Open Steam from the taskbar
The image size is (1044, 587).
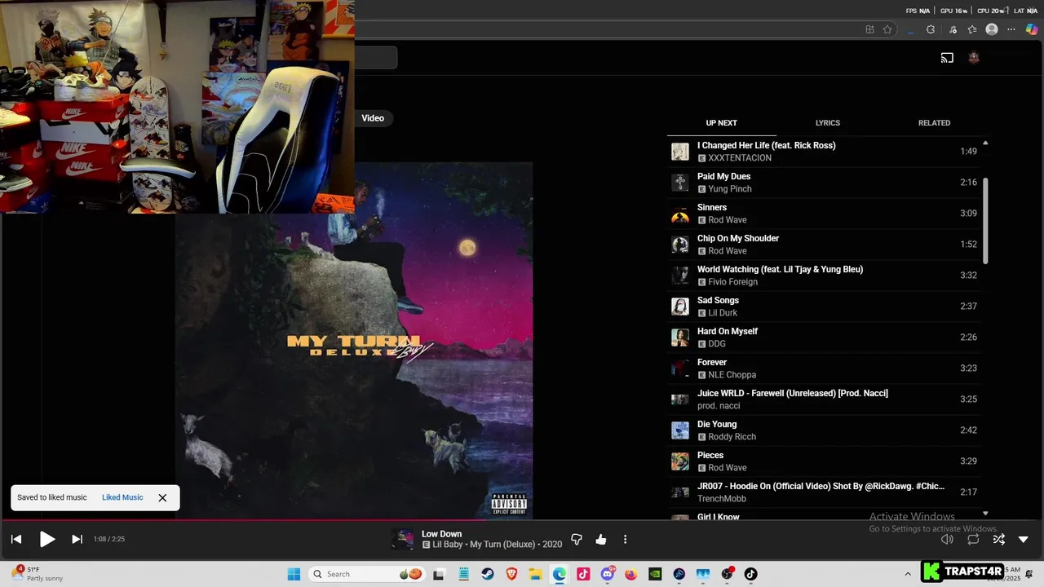(x=487, y=574)
